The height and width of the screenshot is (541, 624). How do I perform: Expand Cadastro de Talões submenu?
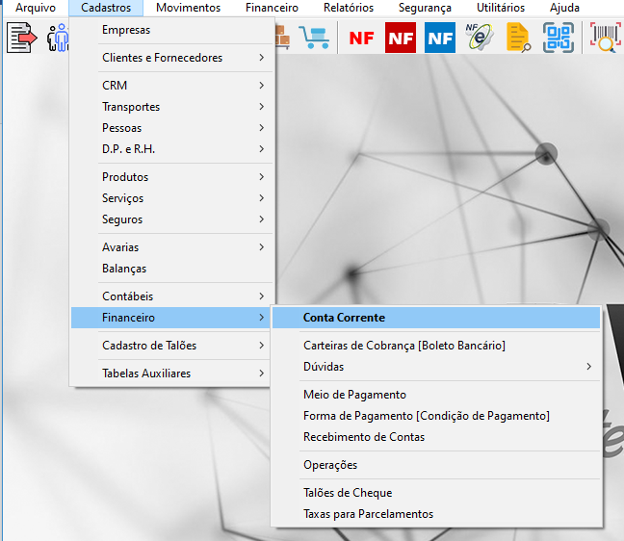click(x=172, y=346)
